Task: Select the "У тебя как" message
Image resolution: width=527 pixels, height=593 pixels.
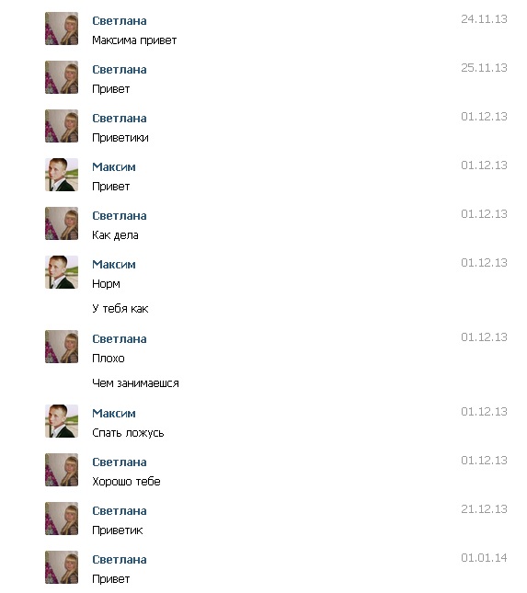Action: point(120,309)
